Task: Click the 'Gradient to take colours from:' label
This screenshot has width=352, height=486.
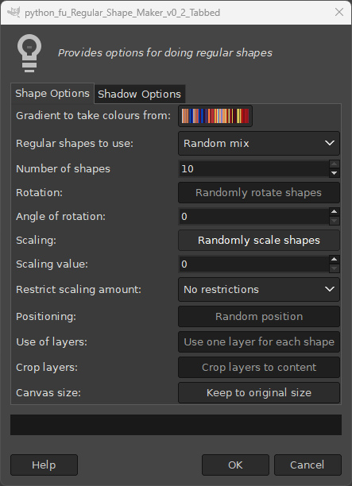Action: tap(93, 116)
